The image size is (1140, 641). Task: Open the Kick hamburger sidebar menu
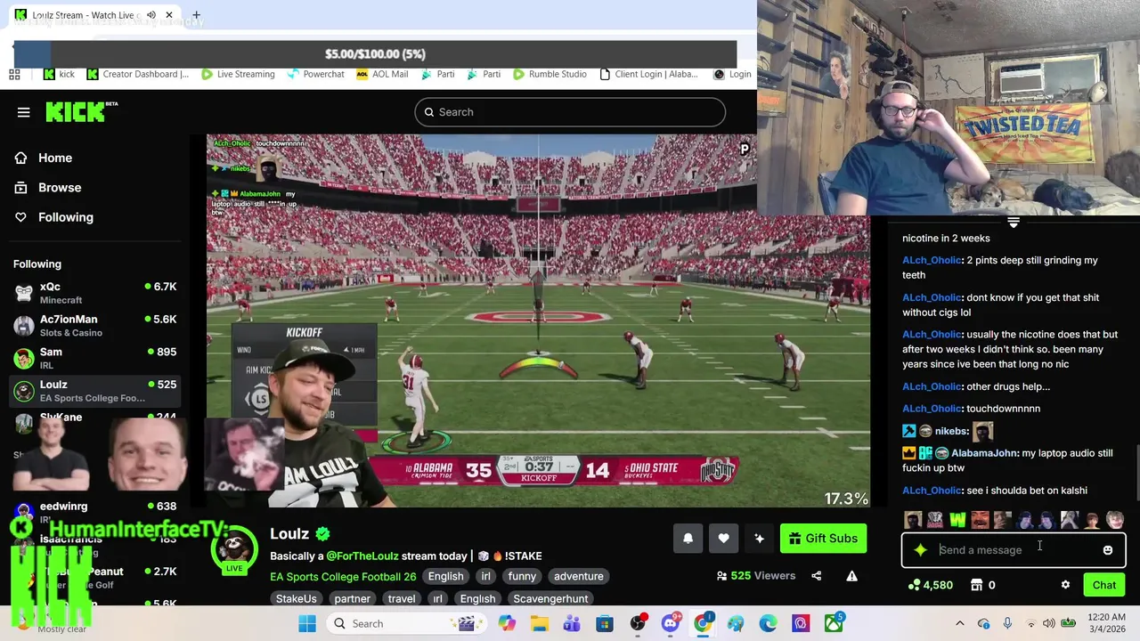point(23,112)
